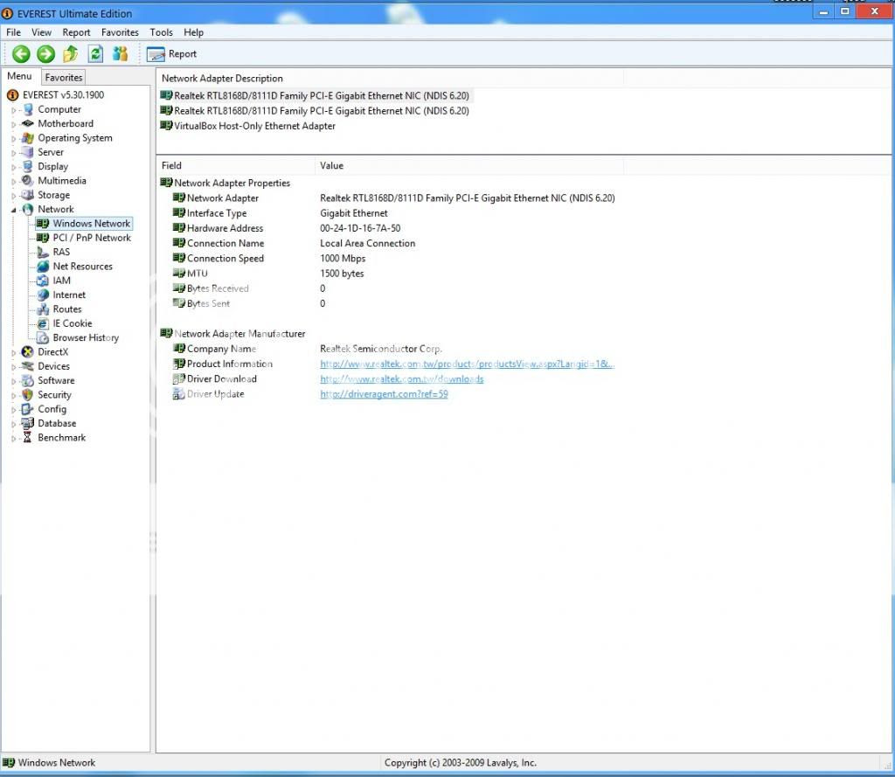Image resolution: width=895 pixels, height=777 pixels.
Task: Click the Field column header
Action: coord(235,165)
